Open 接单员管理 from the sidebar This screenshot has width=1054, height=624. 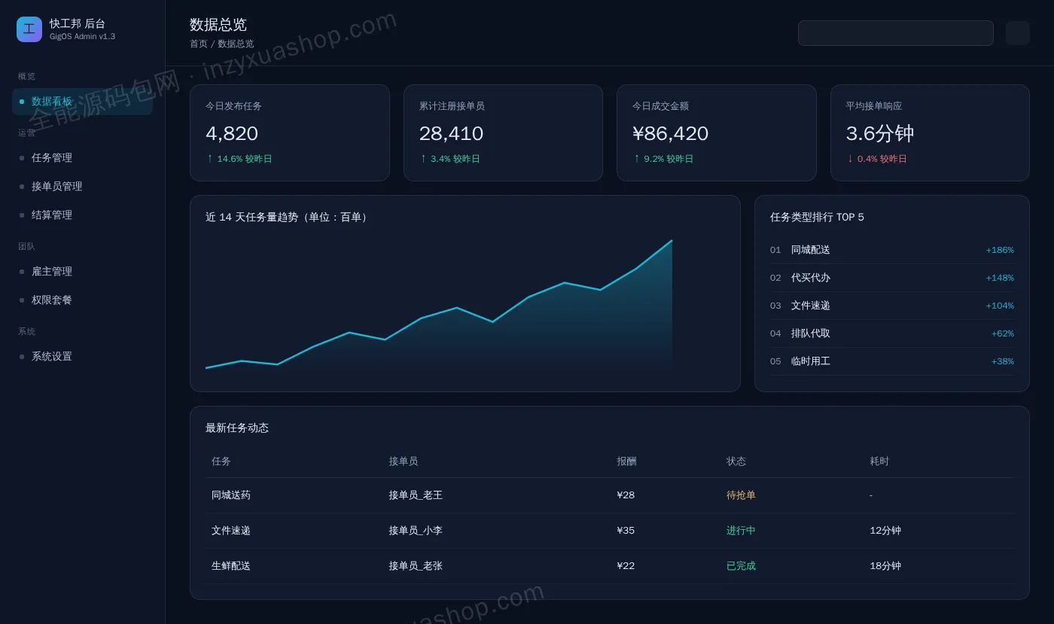pos(83,187)
